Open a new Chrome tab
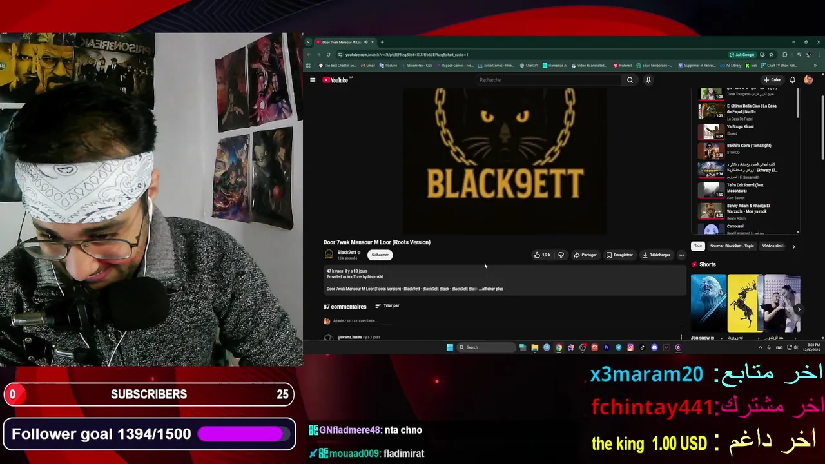Screen dimensions: 825x464 pos(382,42)
